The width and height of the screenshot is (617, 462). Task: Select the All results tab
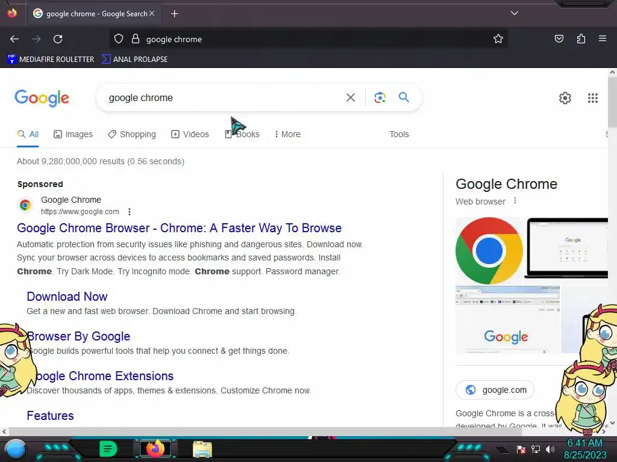(x=28, y=134)
